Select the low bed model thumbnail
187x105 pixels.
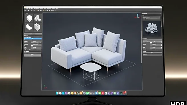(x=29, y=27)
